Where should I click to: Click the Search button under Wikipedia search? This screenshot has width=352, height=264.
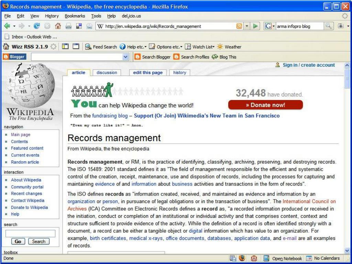coord(38,241)
